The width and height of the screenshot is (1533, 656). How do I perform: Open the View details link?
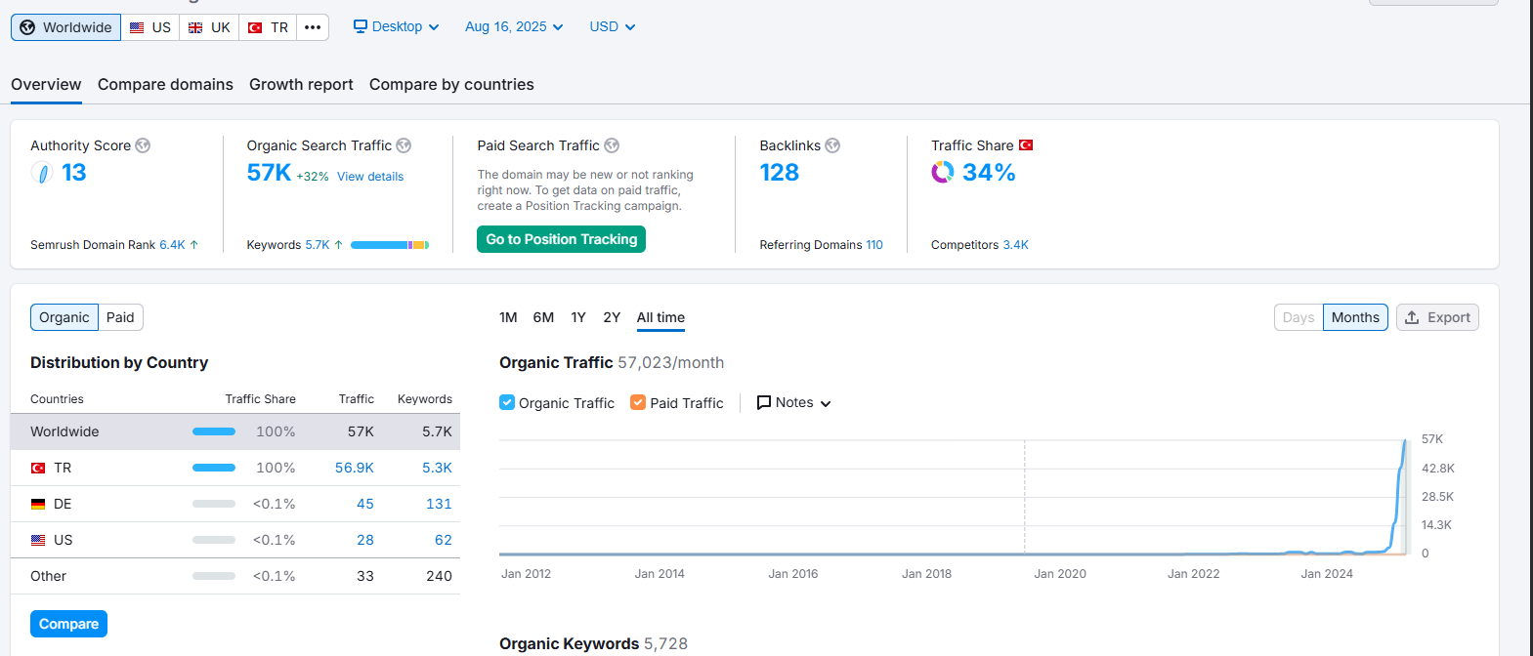pyautogui.click(x=370, y=177)
